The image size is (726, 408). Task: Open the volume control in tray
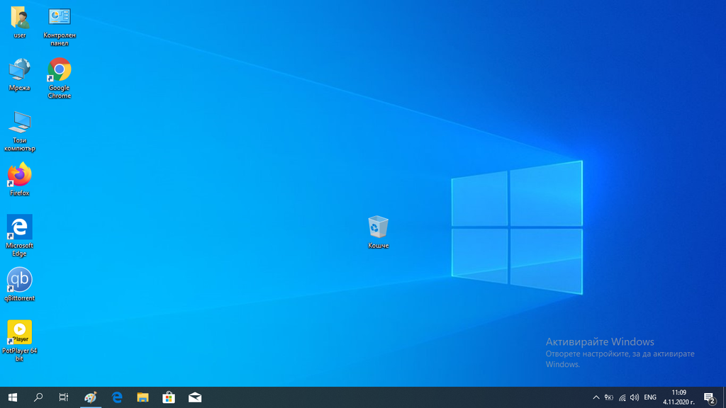click(x=635, y=397)
